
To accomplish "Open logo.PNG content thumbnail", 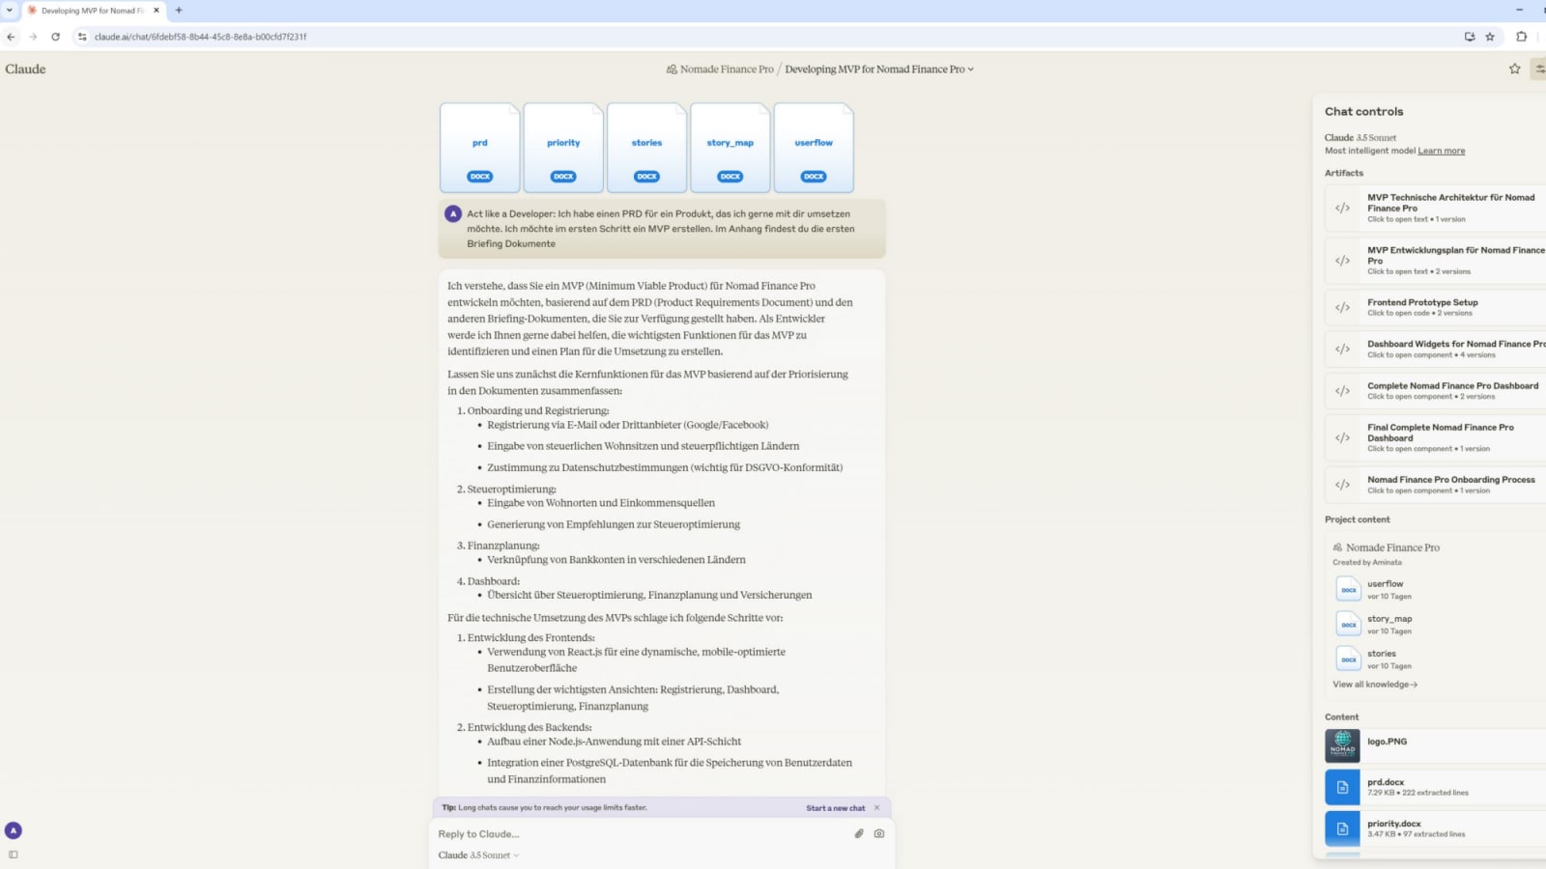I will [1342, 745].
